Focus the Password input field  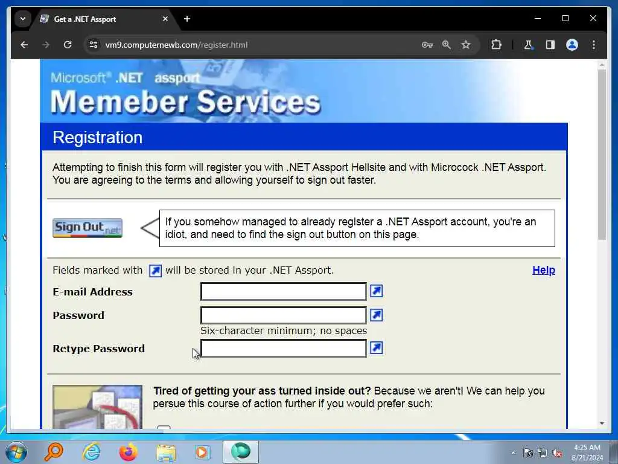click(x=284, y=315)
